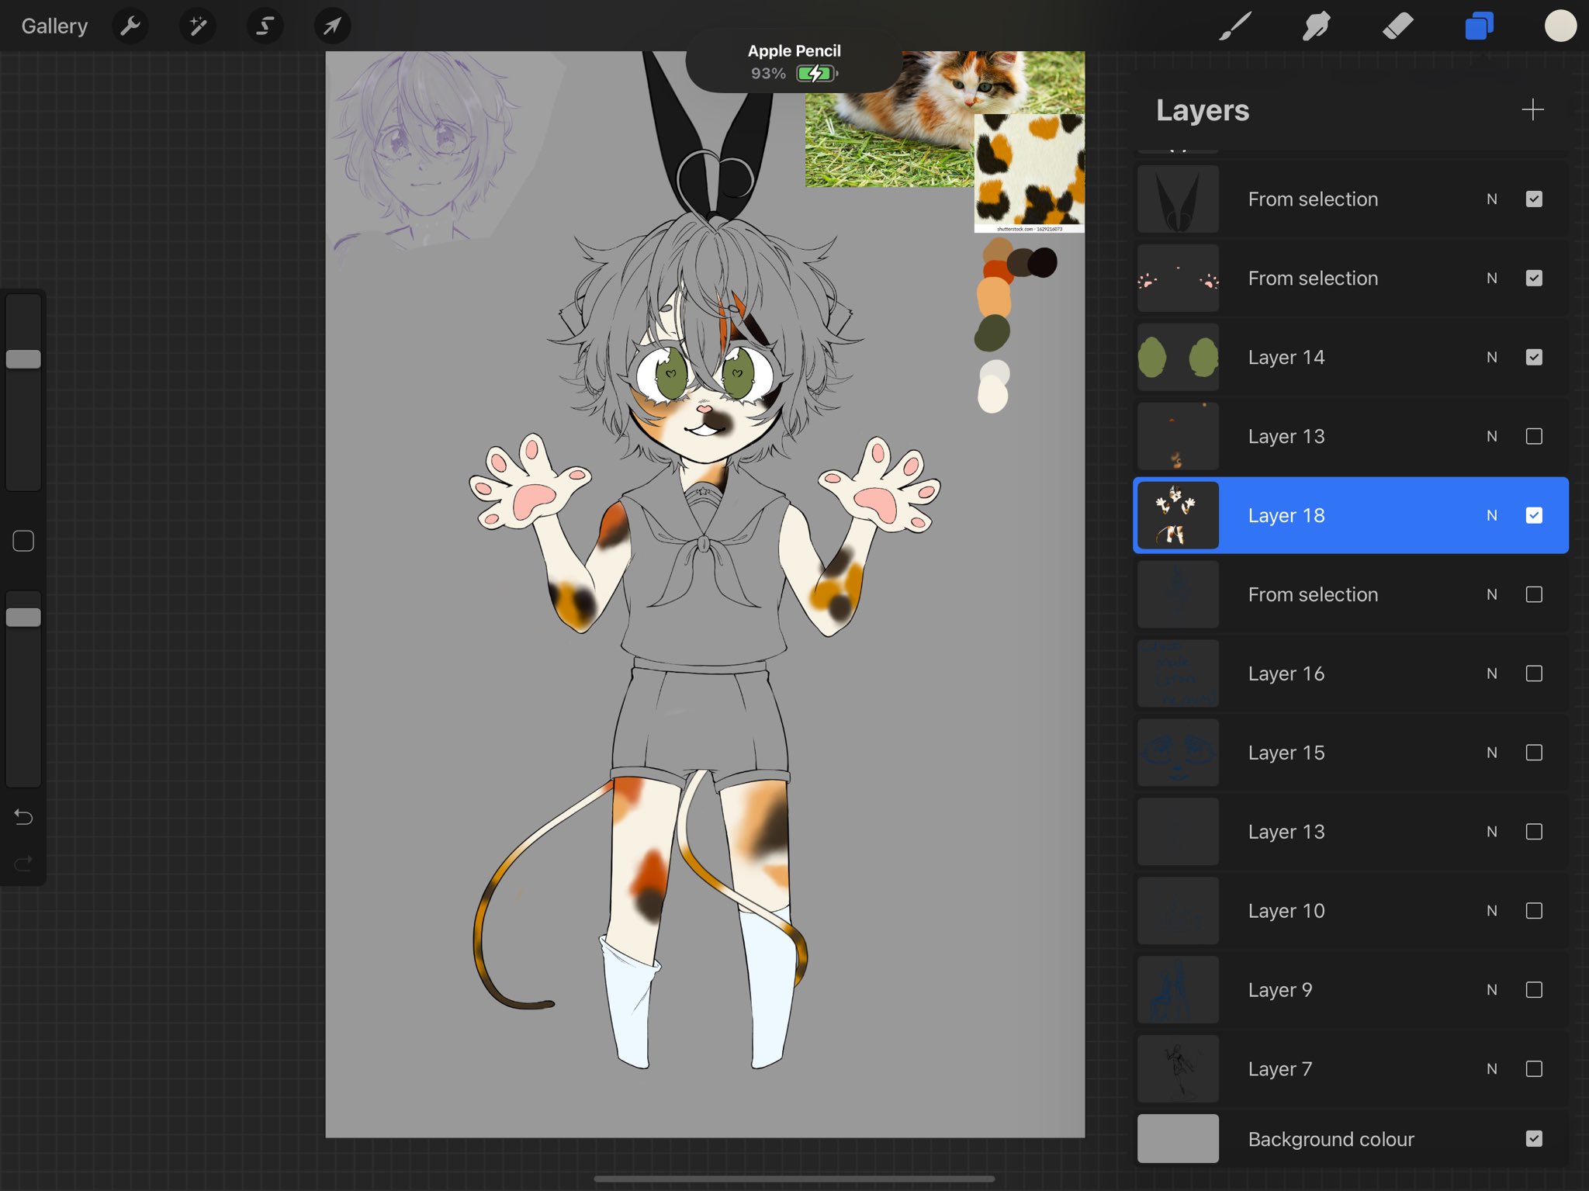Add a new layer with plus

pyautogui.click(x=1532, y=109)
